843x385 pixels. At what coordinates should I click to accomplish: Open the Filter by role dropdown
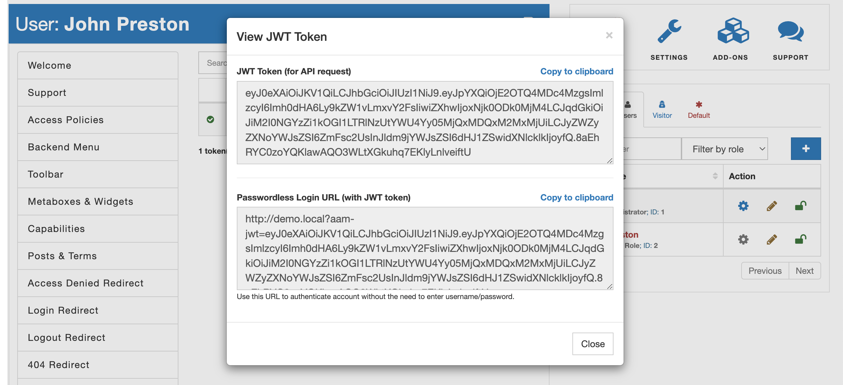click(725, 149)
